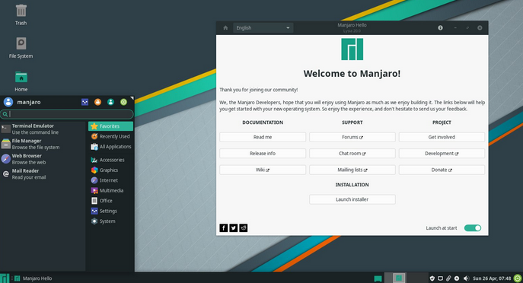This screenshot has height=283, width=523.
Task: Open the Facebook social icon
Action: coord(224,228)
